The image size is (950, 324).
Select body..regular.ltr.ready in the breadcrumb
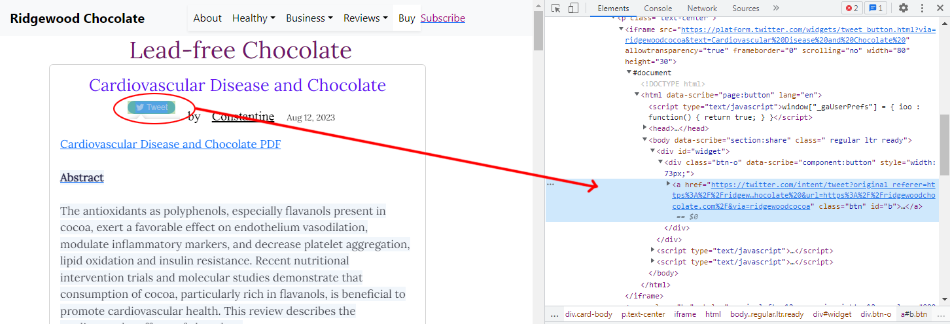tap(767, 314)
